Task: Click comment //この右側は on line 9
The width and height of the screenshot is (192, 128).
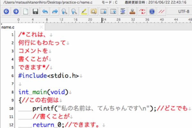Action: point(40,100)
